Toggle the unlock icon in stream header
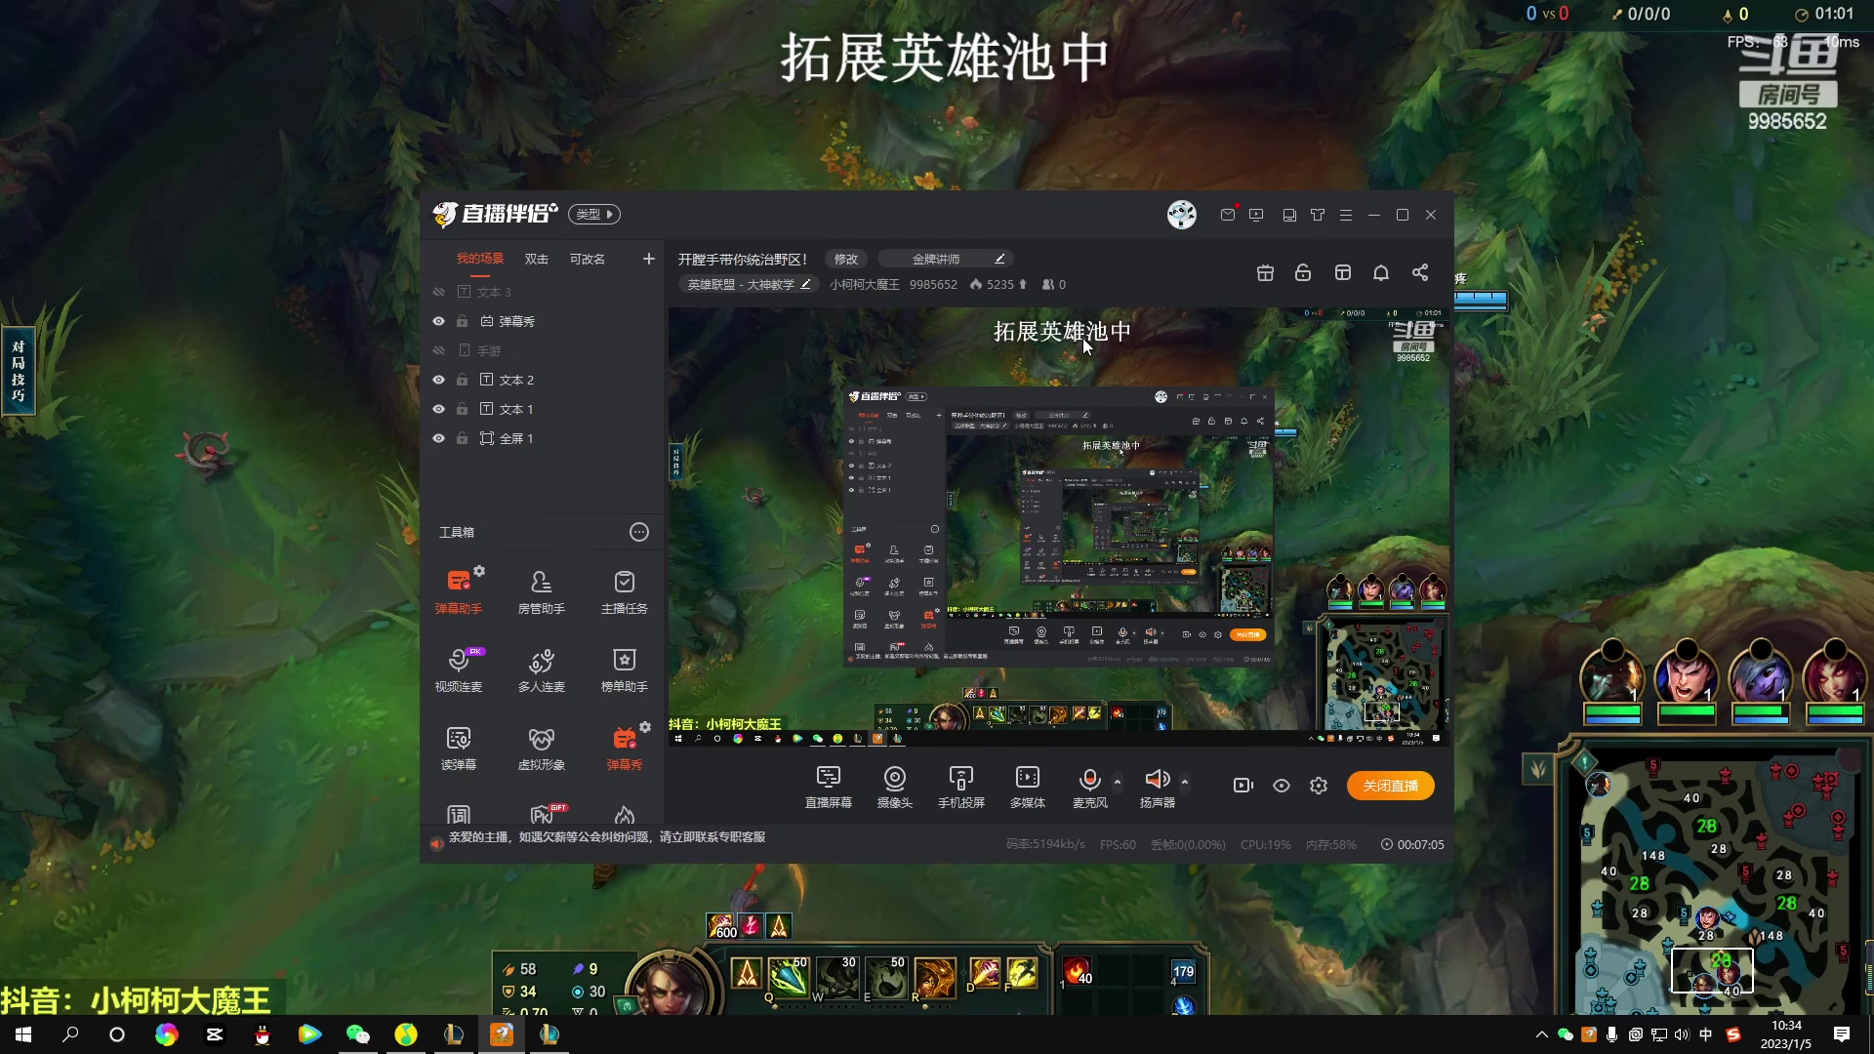This screenshot has width=1874, height=1054. pos(1303,272)
